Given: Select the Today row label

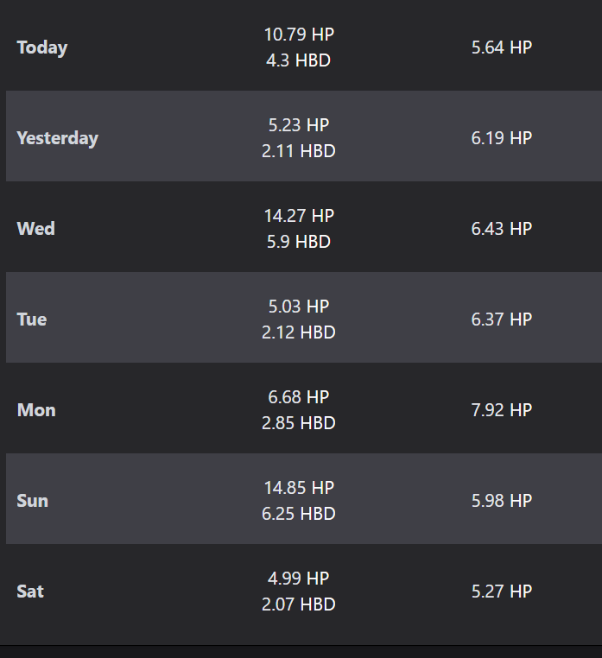Looking at the screenshot, I should (x=42, y=47).
